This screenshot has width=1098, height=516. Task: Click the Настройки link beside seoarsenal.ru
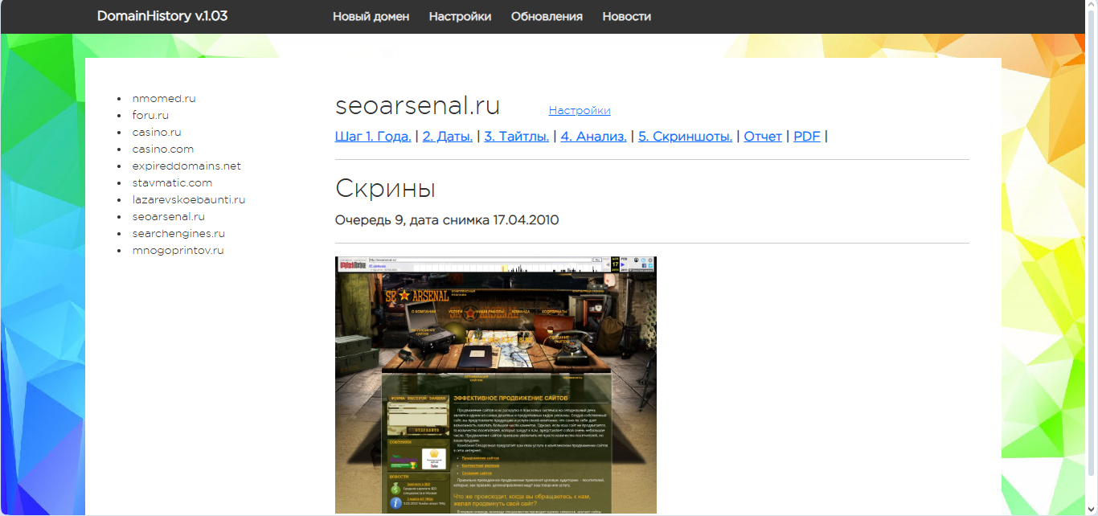pyautogui.click(x=579, y=111)
